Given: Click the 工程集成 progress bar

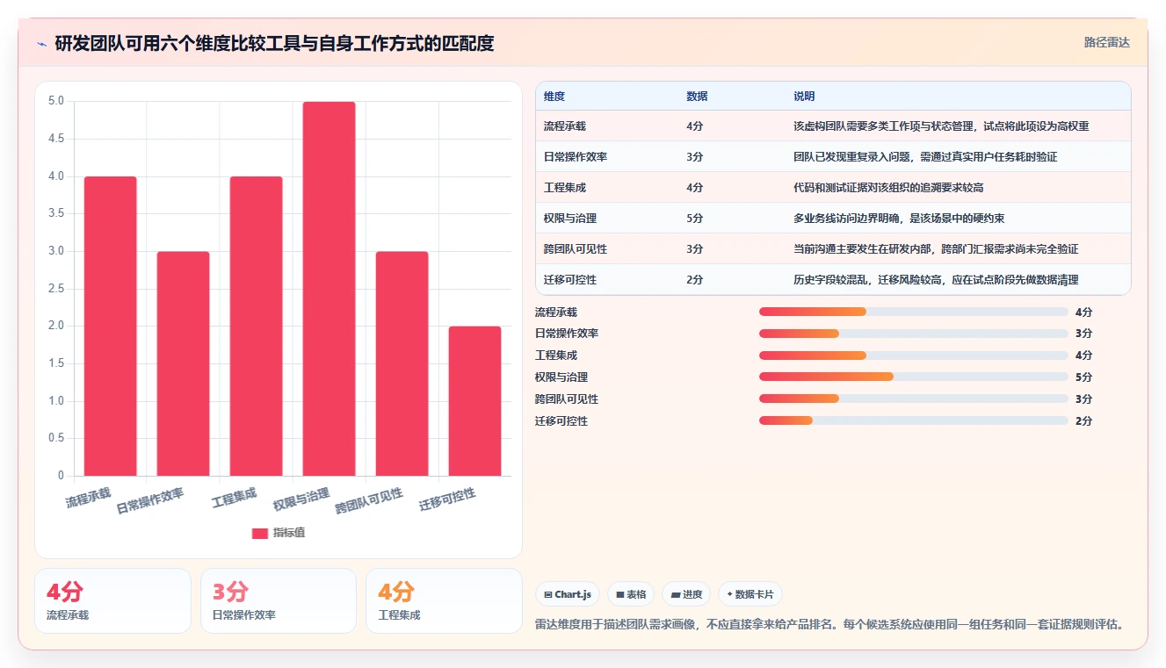Looking at the screenshot, I should [x=914, y=356].
